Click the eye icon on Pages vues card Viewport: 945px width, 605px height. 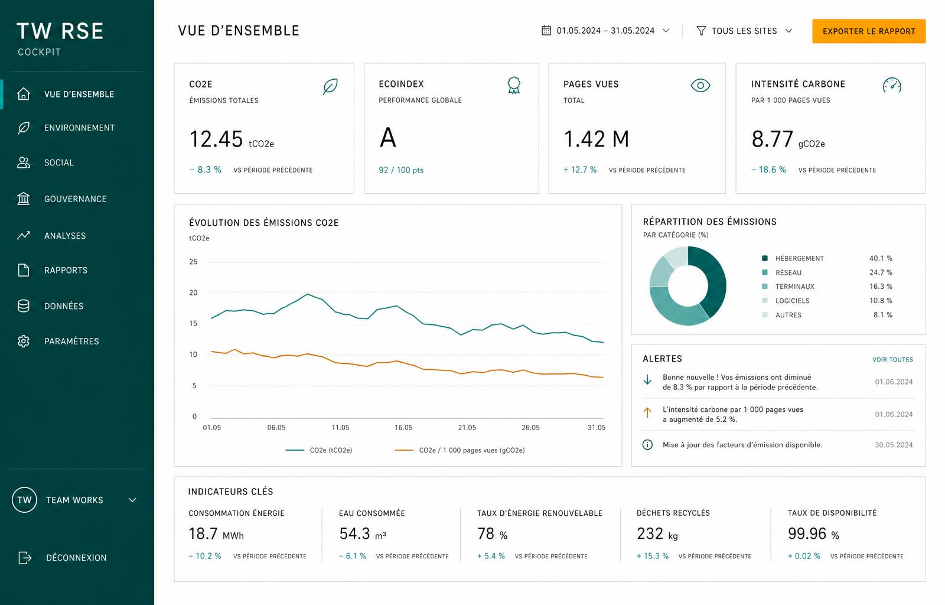click(x=700, y=86)
